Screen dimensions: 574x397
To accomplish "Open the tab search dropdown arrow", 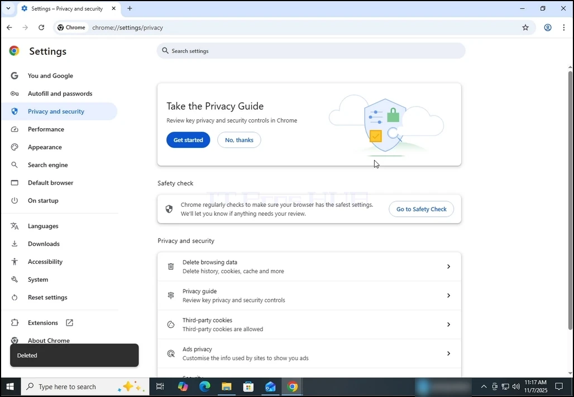I will click(8, 8).
